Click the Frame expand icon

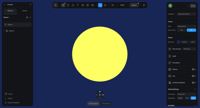click(195, 22)
